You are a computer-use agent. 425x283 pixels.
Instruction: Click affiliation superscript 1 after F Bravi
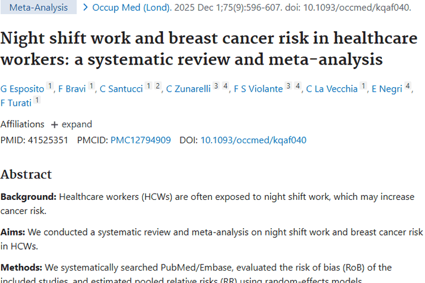point(91,87)
